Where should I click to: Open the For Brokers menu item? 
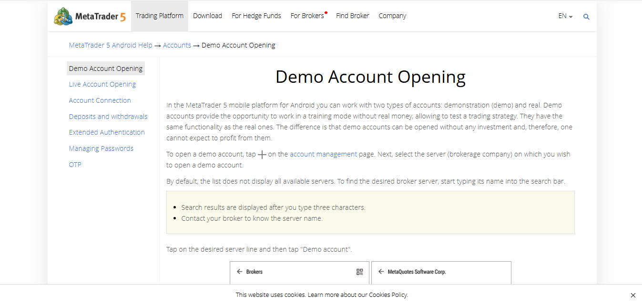point(307,16)
